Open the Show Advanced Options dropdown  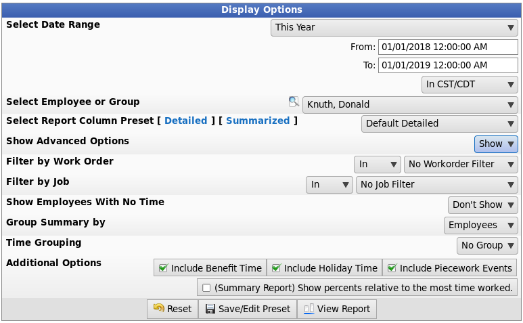(496, 144)
